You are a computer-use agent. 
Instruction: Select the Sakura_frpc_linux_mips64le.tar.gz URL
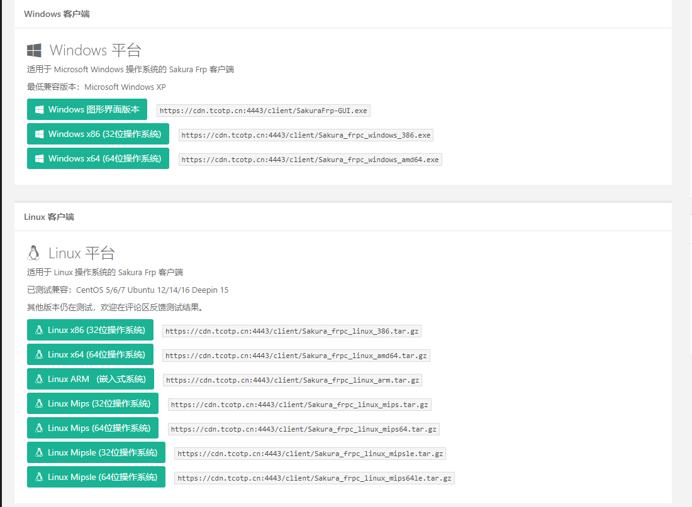pos(314,478)
